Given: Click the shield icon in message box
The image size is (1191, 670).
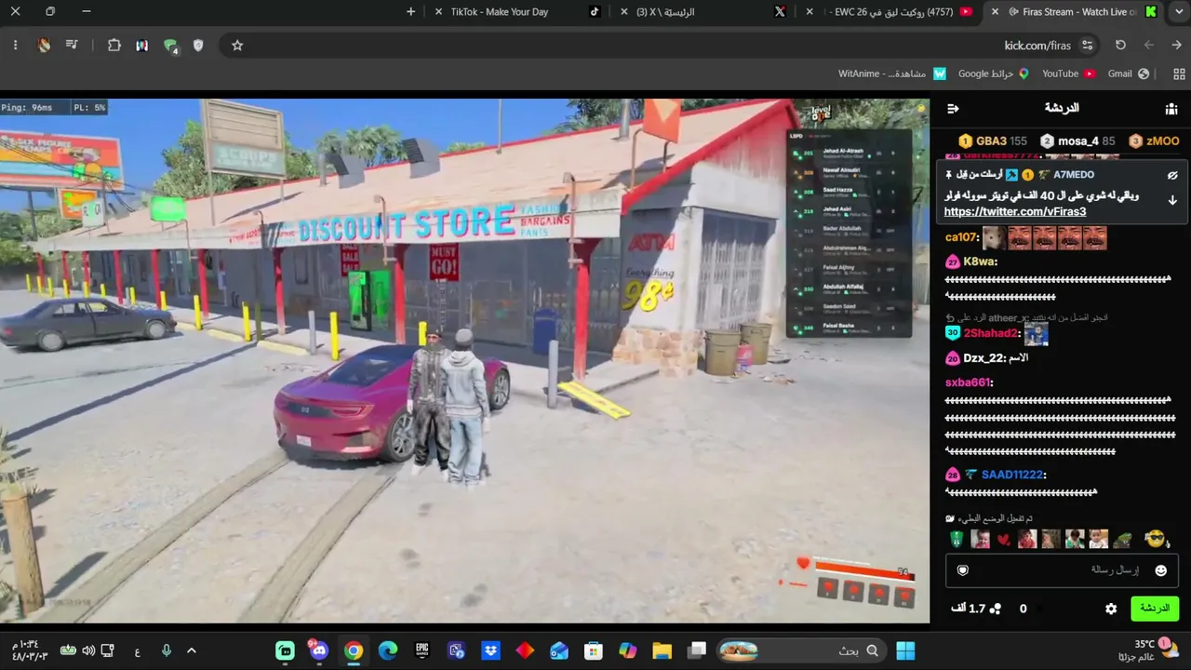Looking at the screenshot, I should pos(963,570).
